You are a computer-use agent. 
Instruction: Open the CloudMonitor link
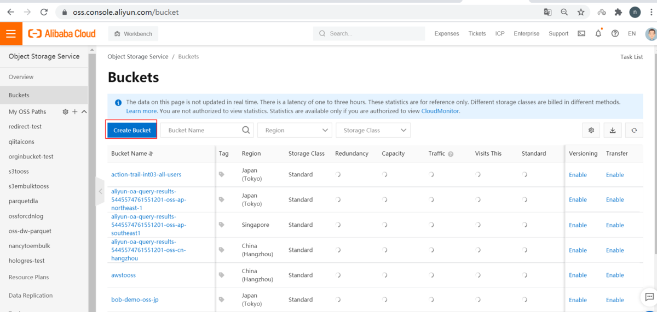point(440,111)
